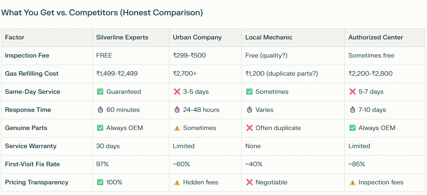427x195 pixels.
Task: Click red cross next to 3-5 days
Action: pyautogui.click(x=177, y=92)
